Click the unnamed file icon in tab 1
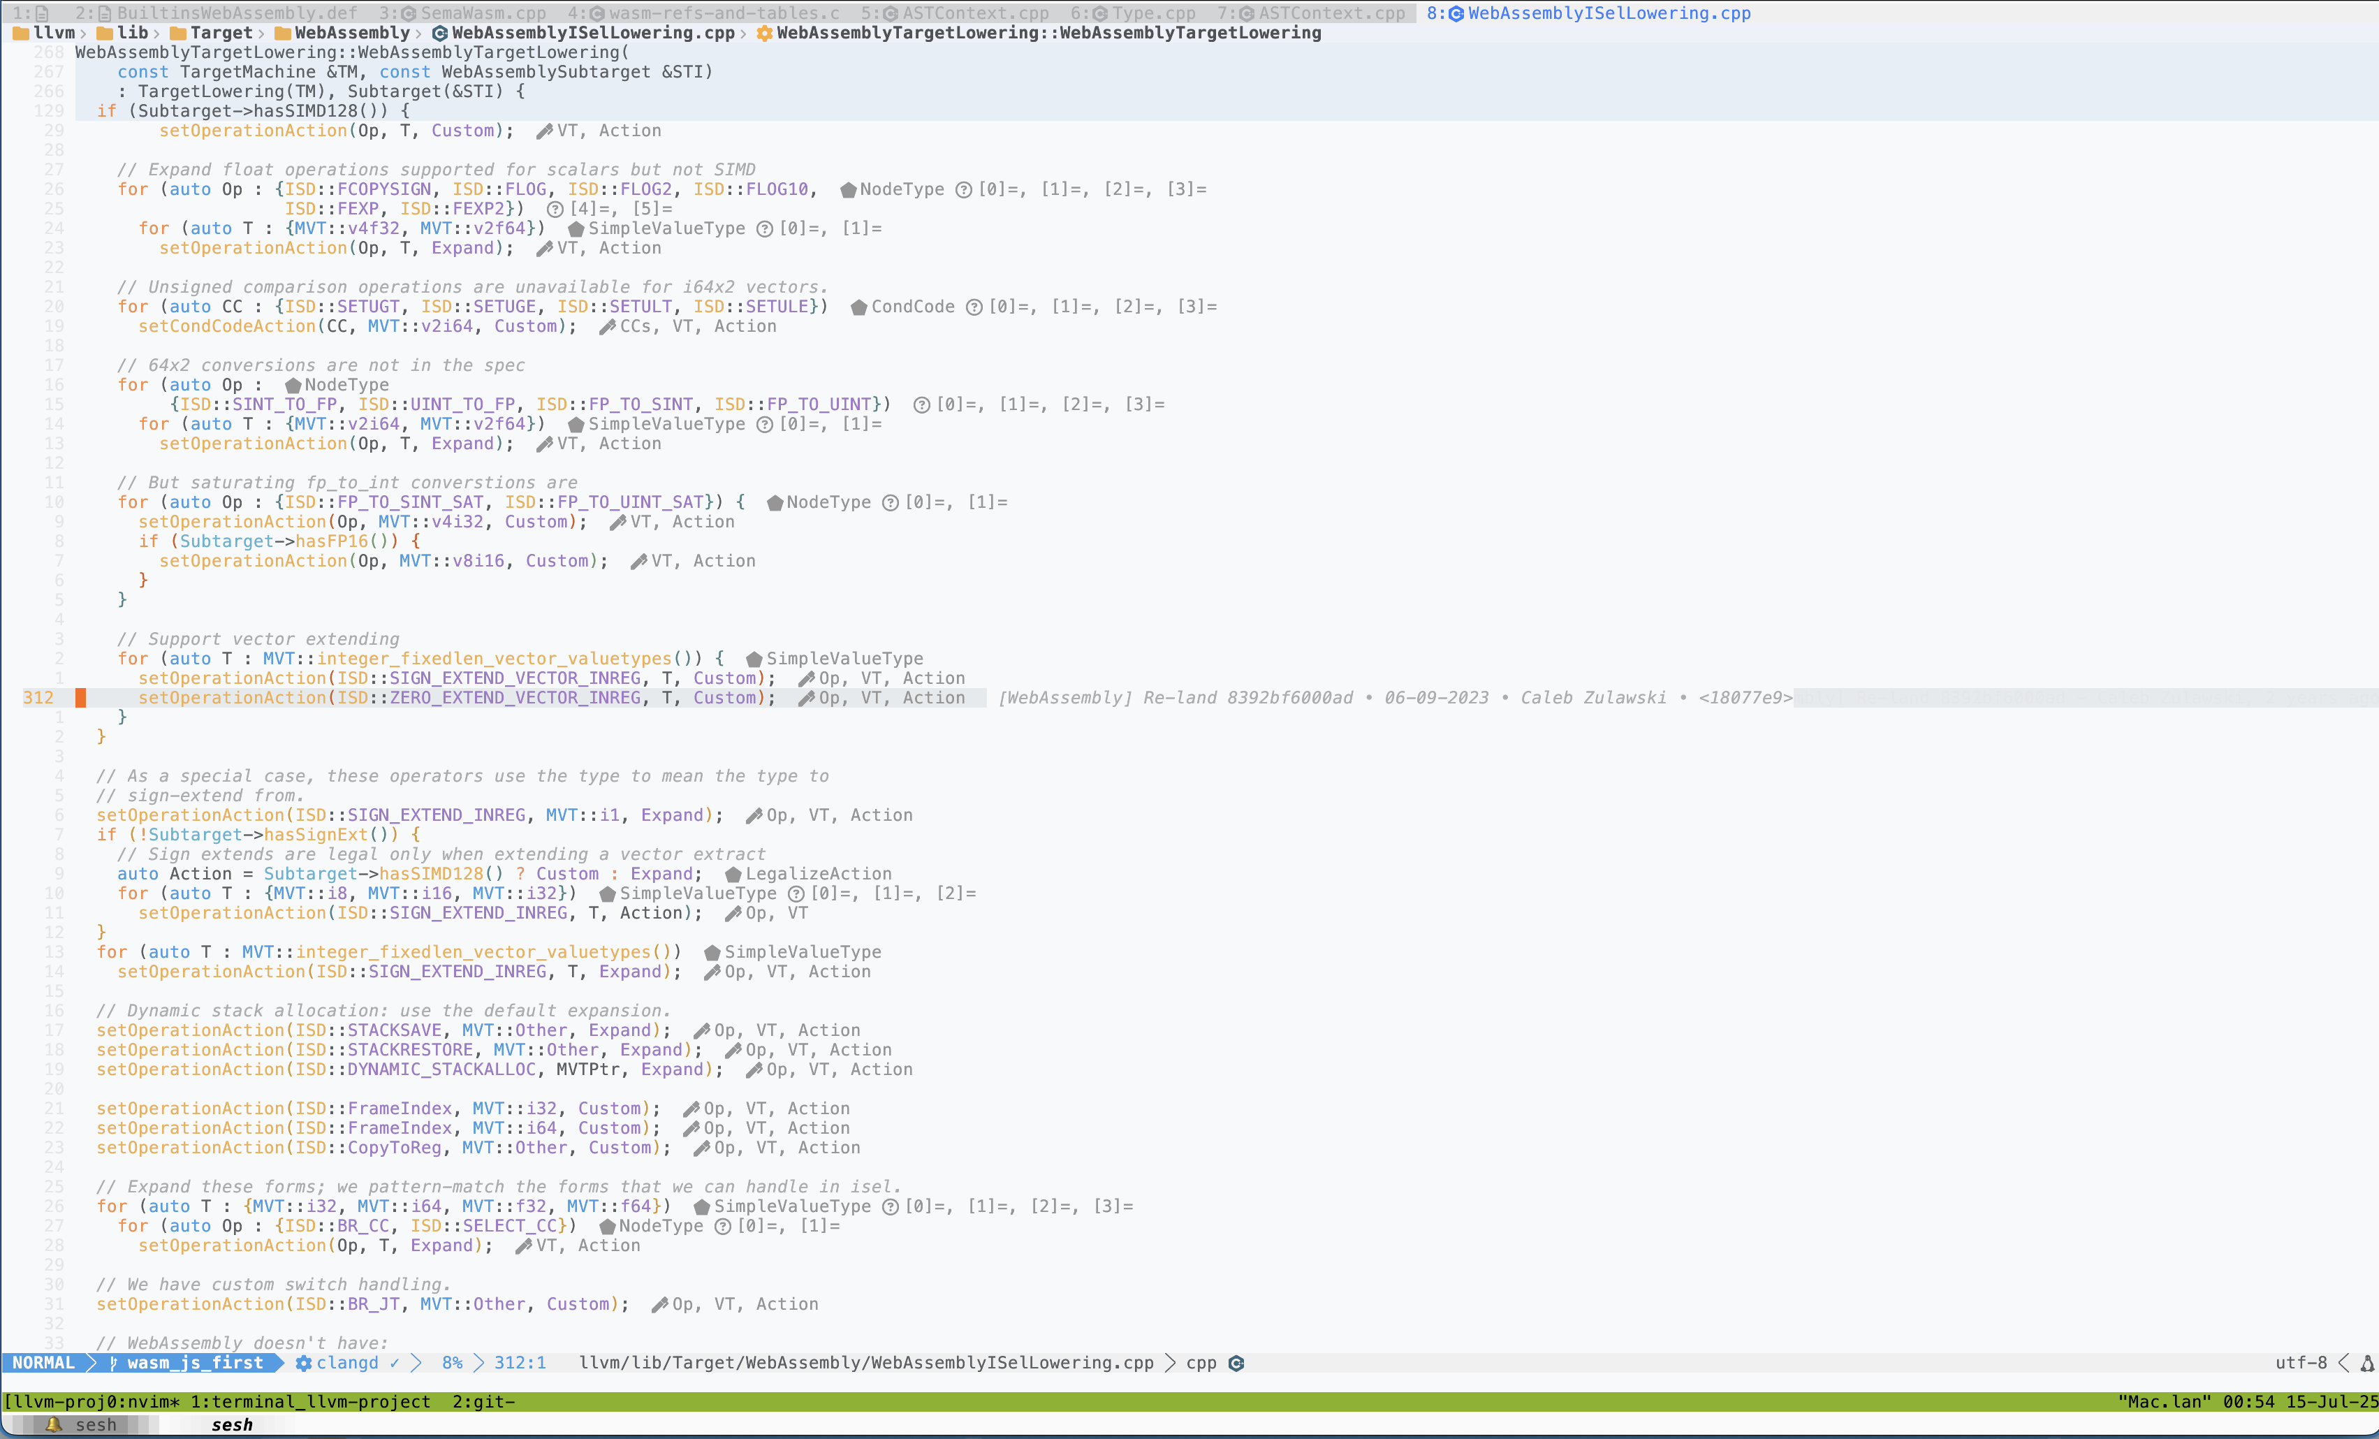 coord(43,13)
